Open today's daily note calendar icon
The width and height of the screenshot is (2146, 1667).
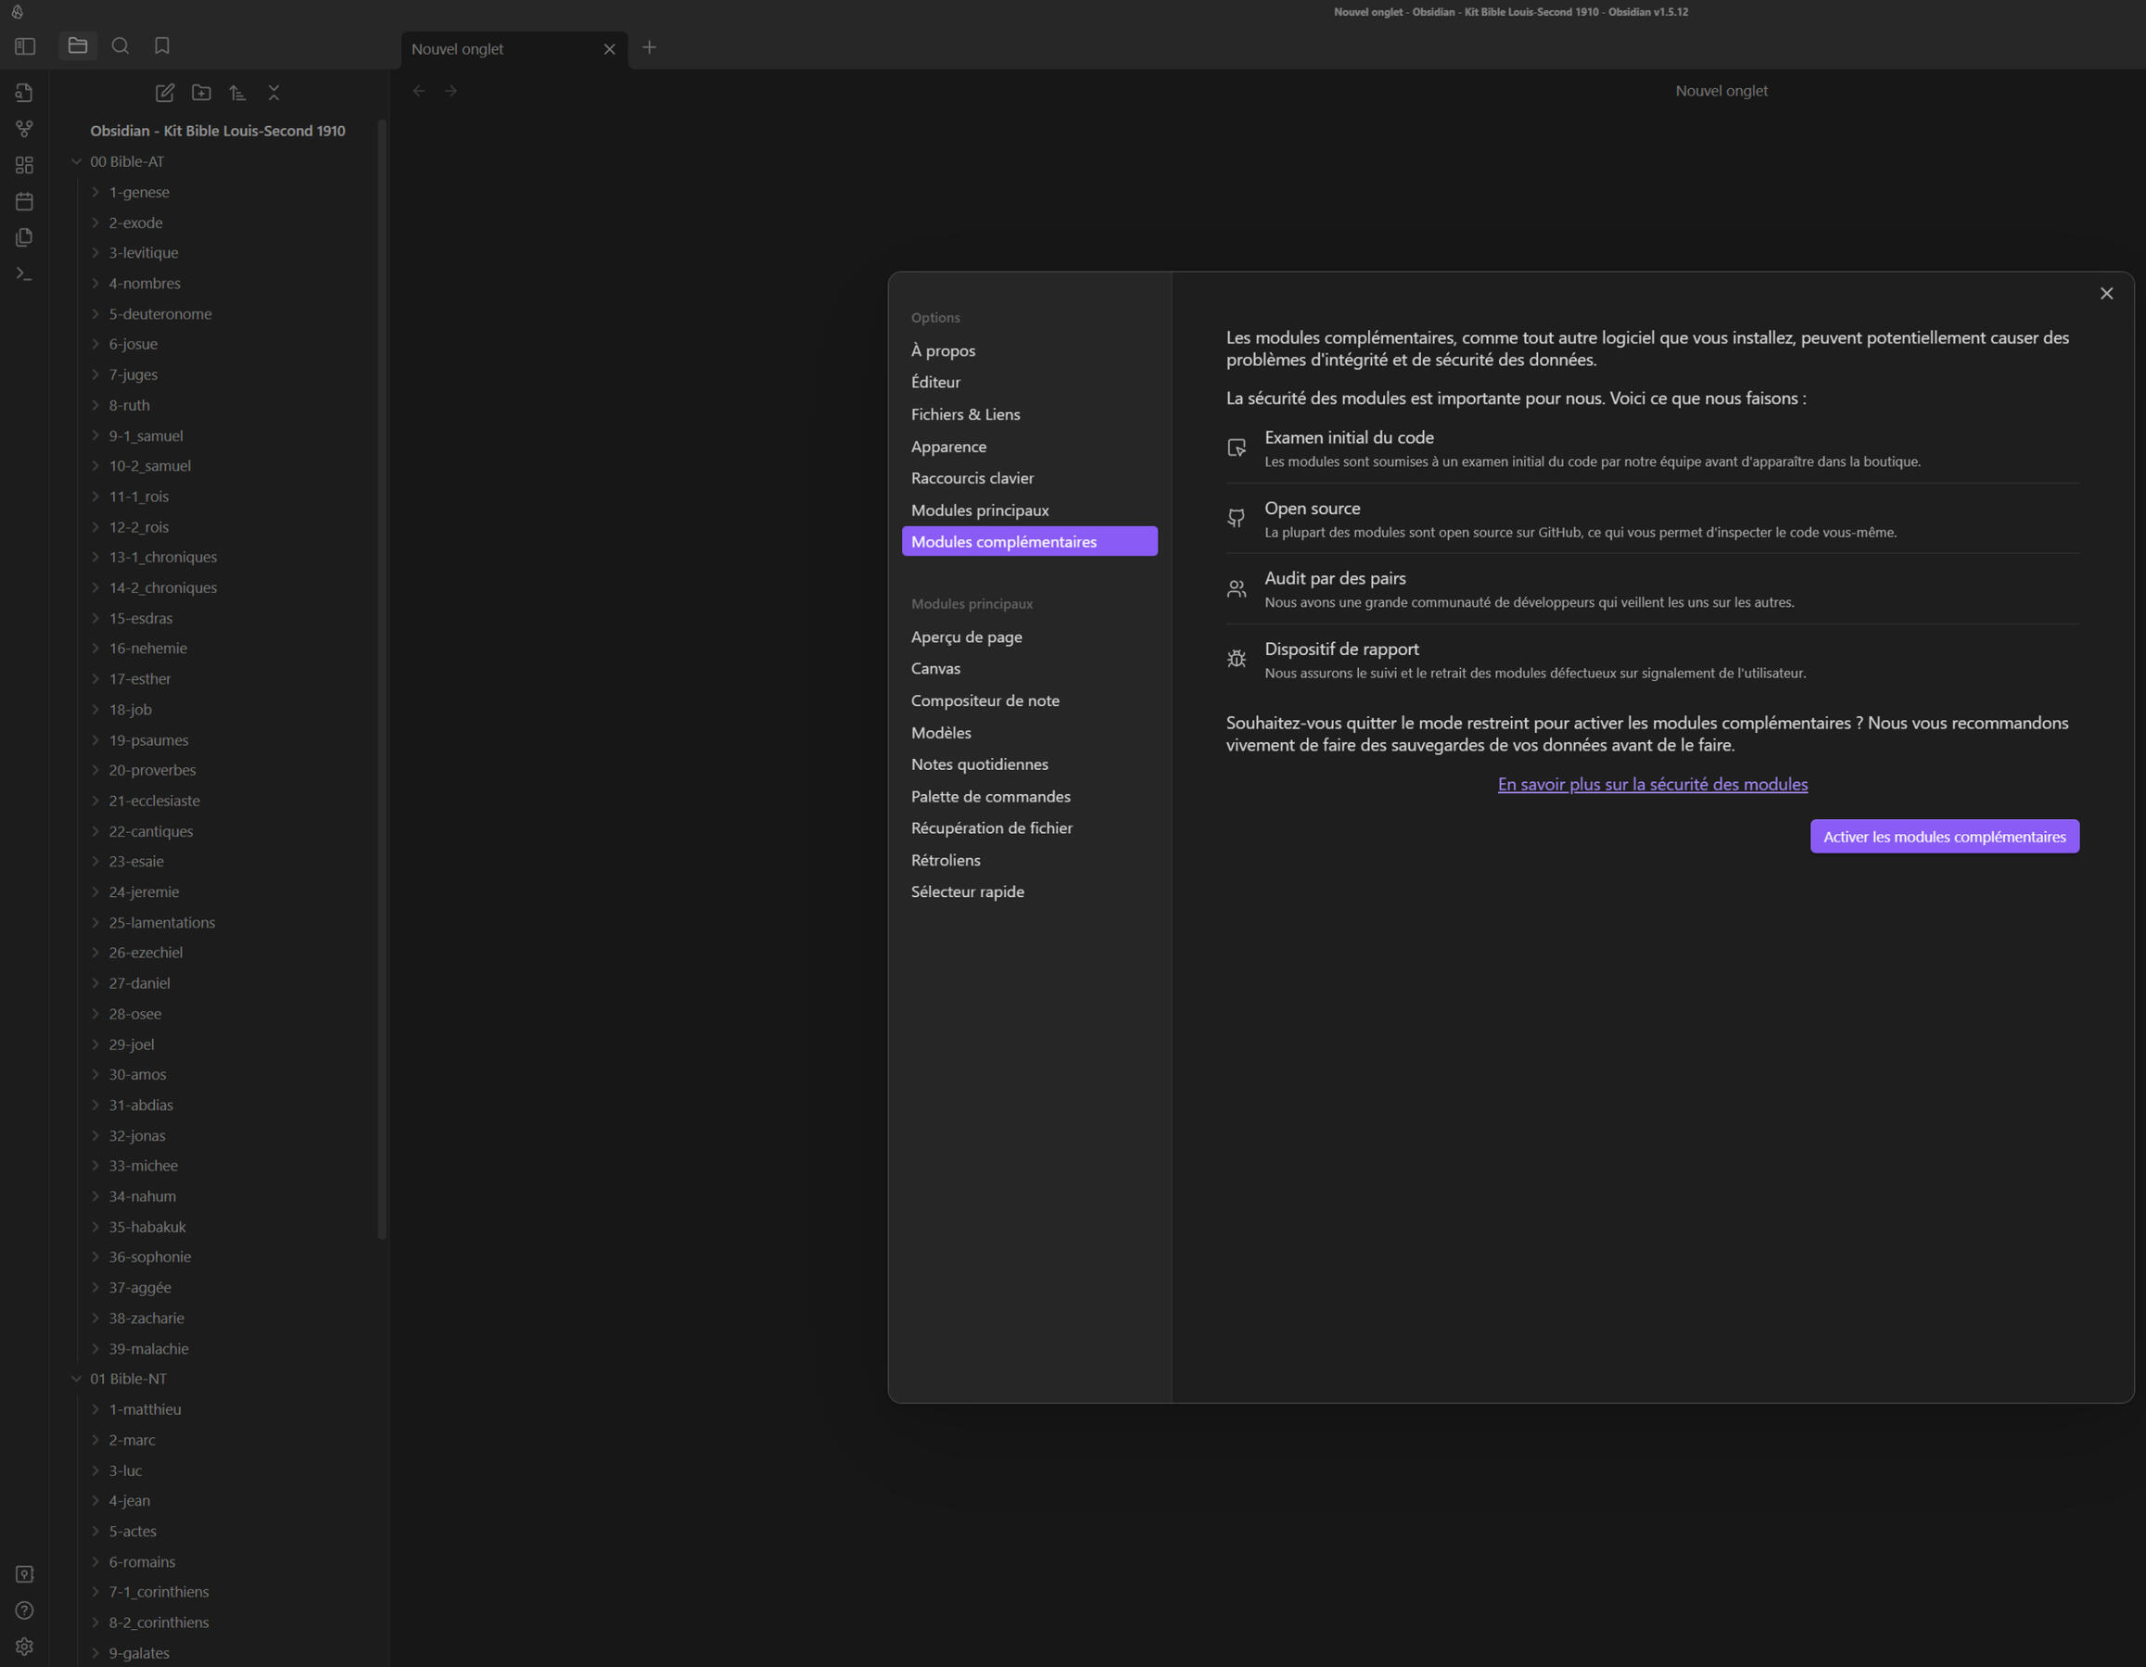click(x=23, y=200)
